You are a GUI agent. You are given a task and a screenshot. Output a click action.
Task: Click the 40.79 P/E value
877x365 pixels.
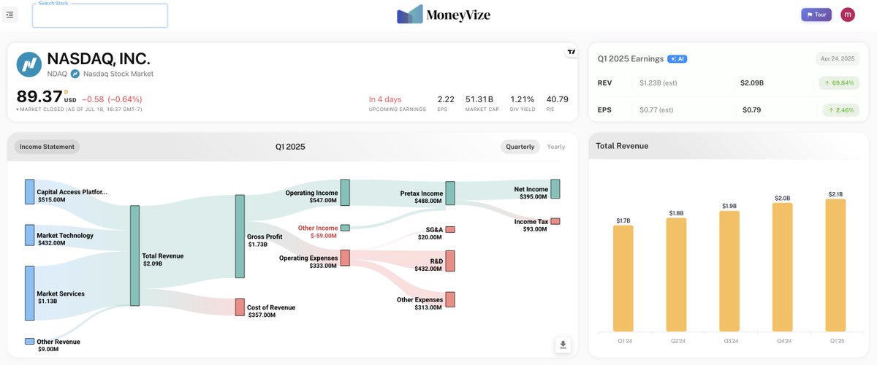tap(558, 99)
